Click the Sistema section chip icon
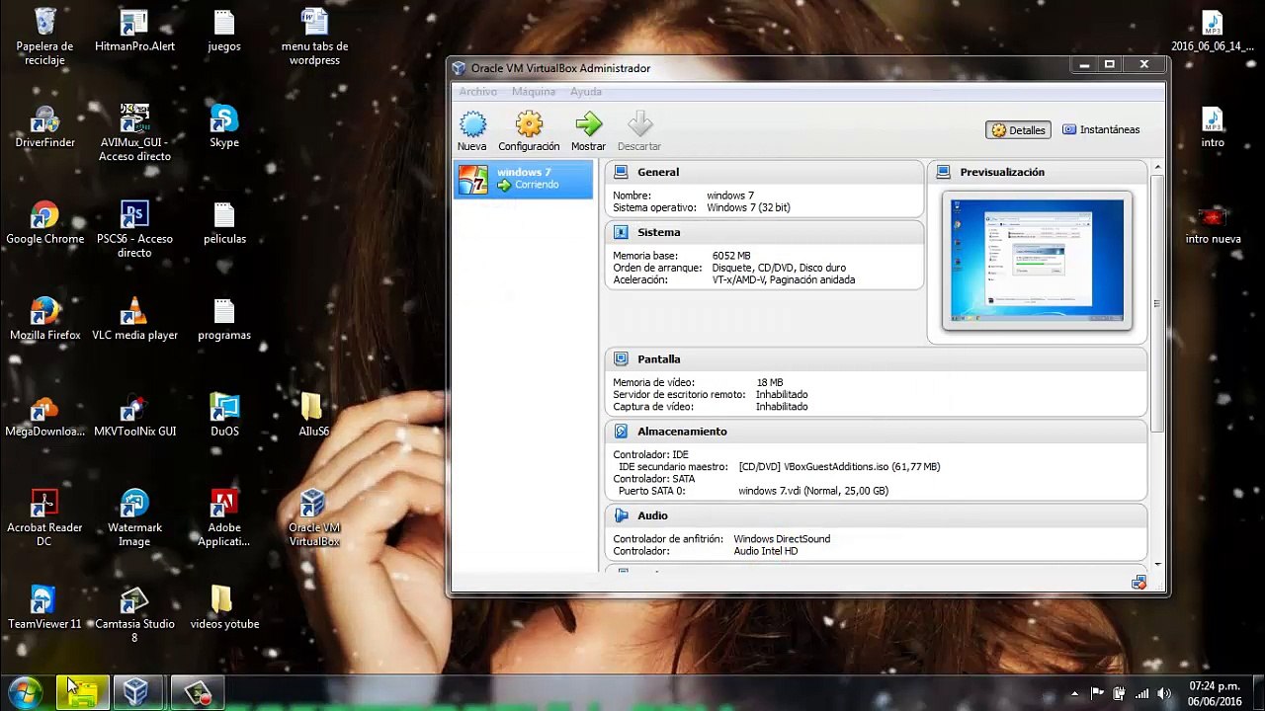 (621, 232)
